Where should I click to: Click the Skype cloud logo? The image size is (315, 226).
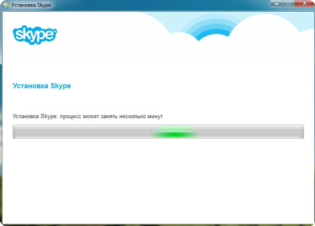(x=35, y=35)
